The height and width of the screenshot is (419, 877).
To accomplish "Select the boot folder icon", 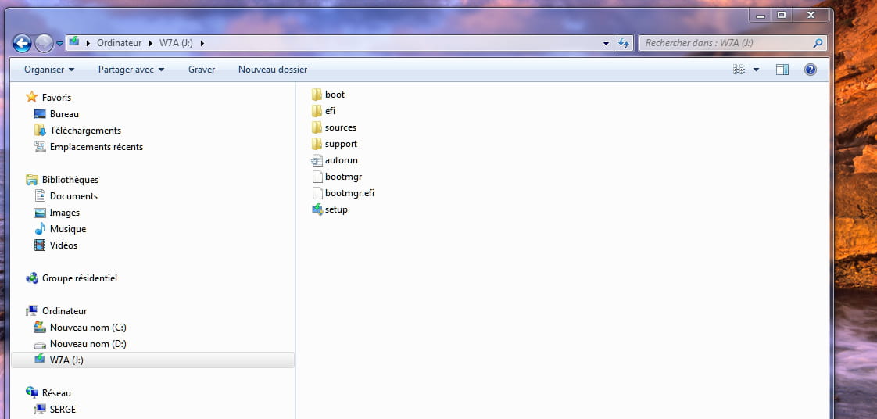I will coord(317,95).
